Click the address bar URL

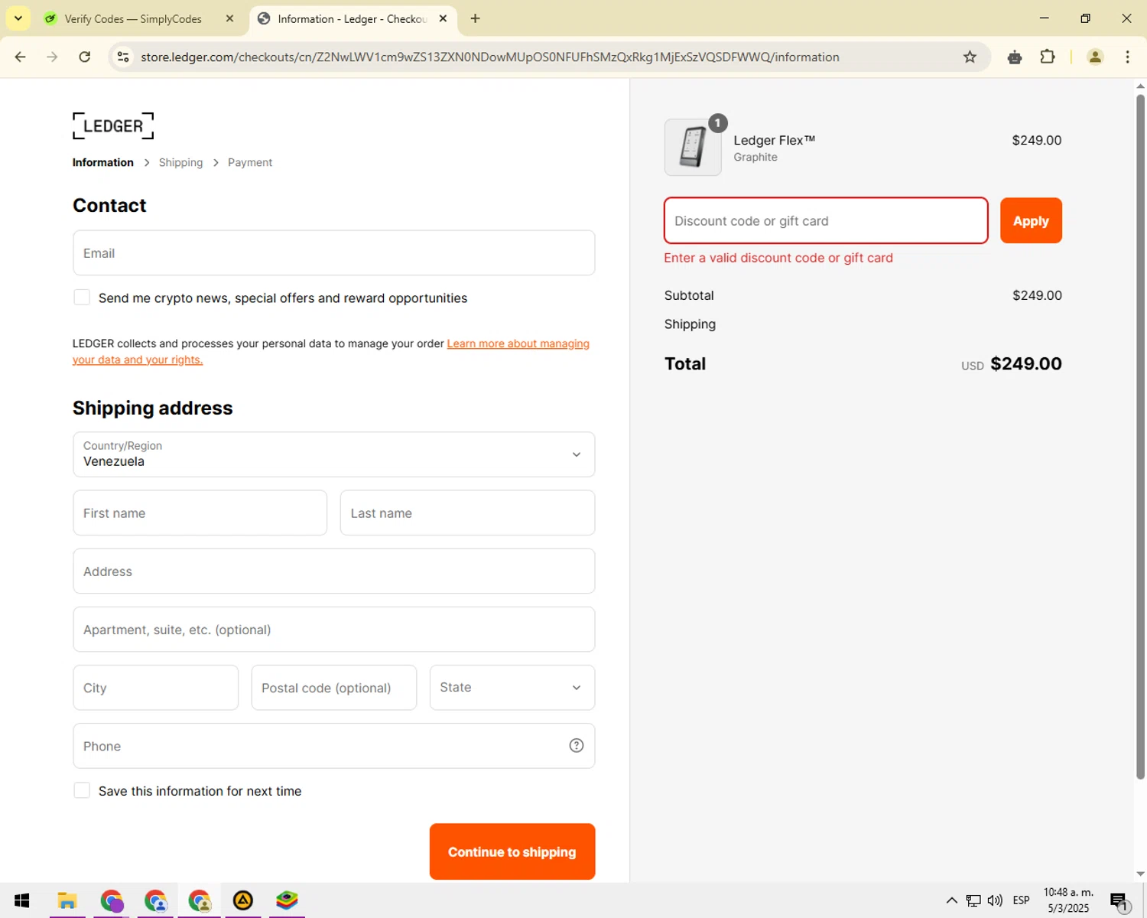tap(489, 57)
